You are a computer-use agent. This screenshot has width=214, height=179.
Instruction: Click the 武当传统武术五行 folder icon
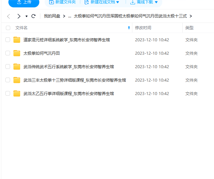(17, 66)
